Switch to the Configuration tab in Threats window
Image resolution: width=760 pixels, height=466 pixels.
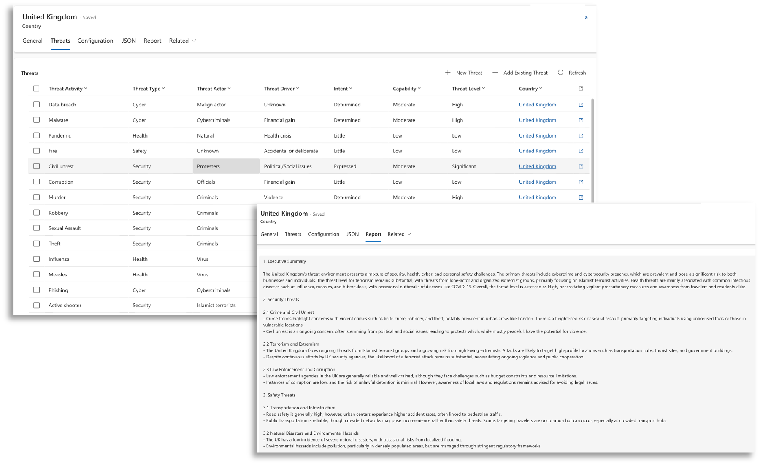point(95,41)
